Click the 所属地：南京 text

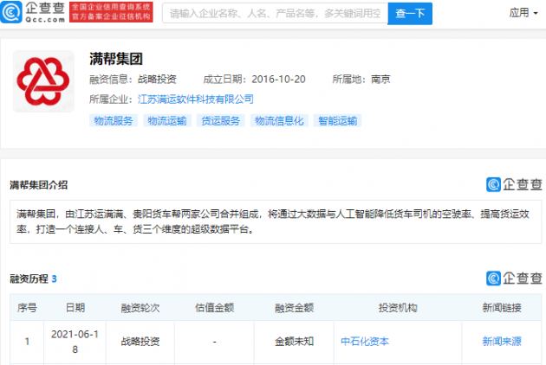361,80
